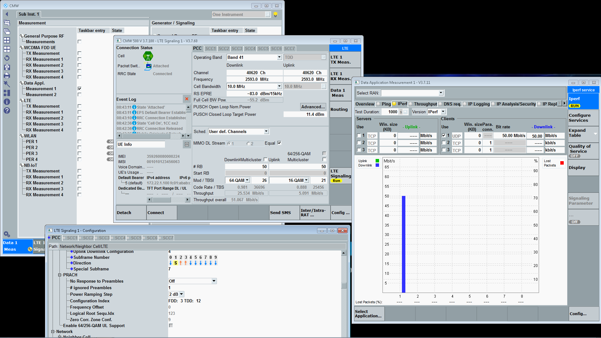Click the lightbulb icon near One Instrument
The height and width of the screenshot is (338, 601).
click(x=275, y=14)
